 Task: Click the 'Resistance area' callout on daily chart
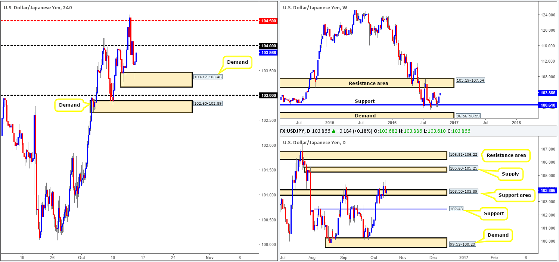click(x=506, y=155)
